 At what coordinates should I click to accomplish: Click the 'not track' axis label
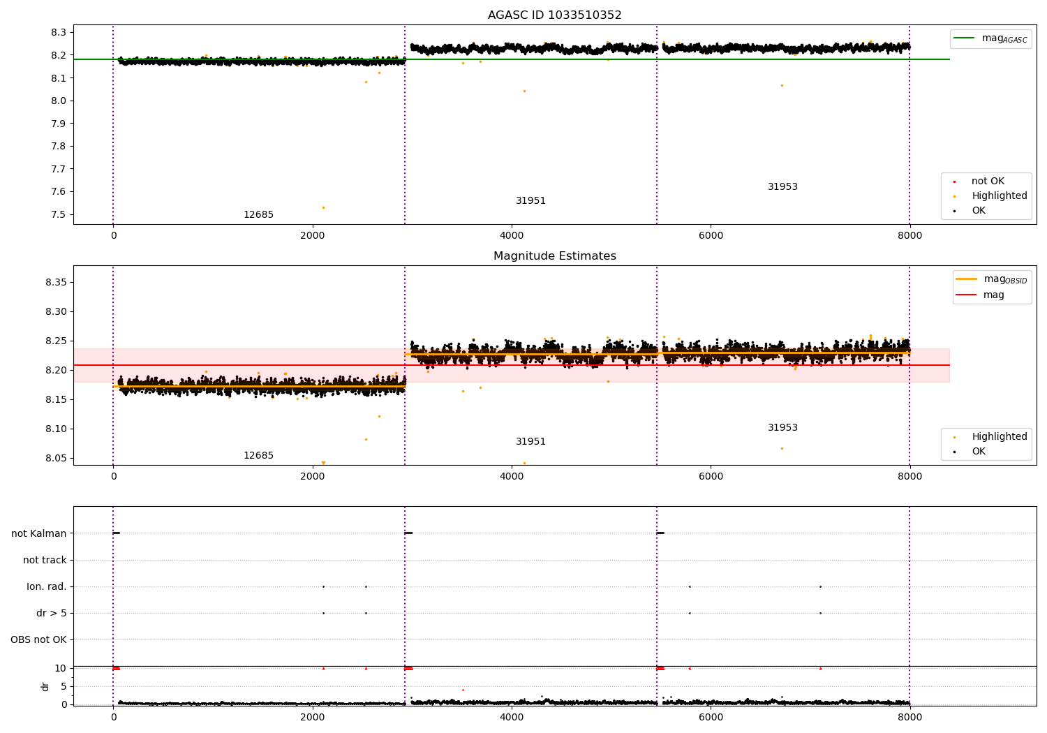[45, 560]
